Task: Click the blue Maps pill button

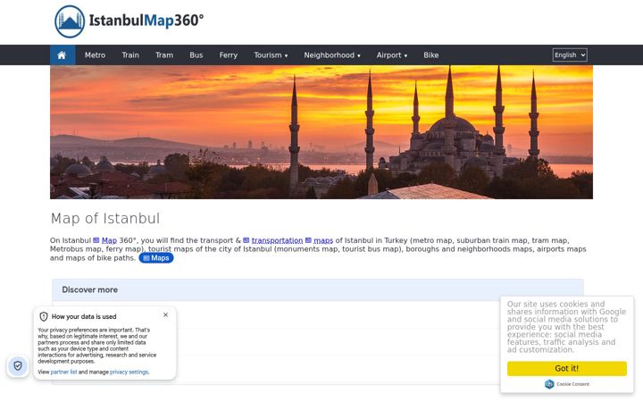Action: (156, 258)
